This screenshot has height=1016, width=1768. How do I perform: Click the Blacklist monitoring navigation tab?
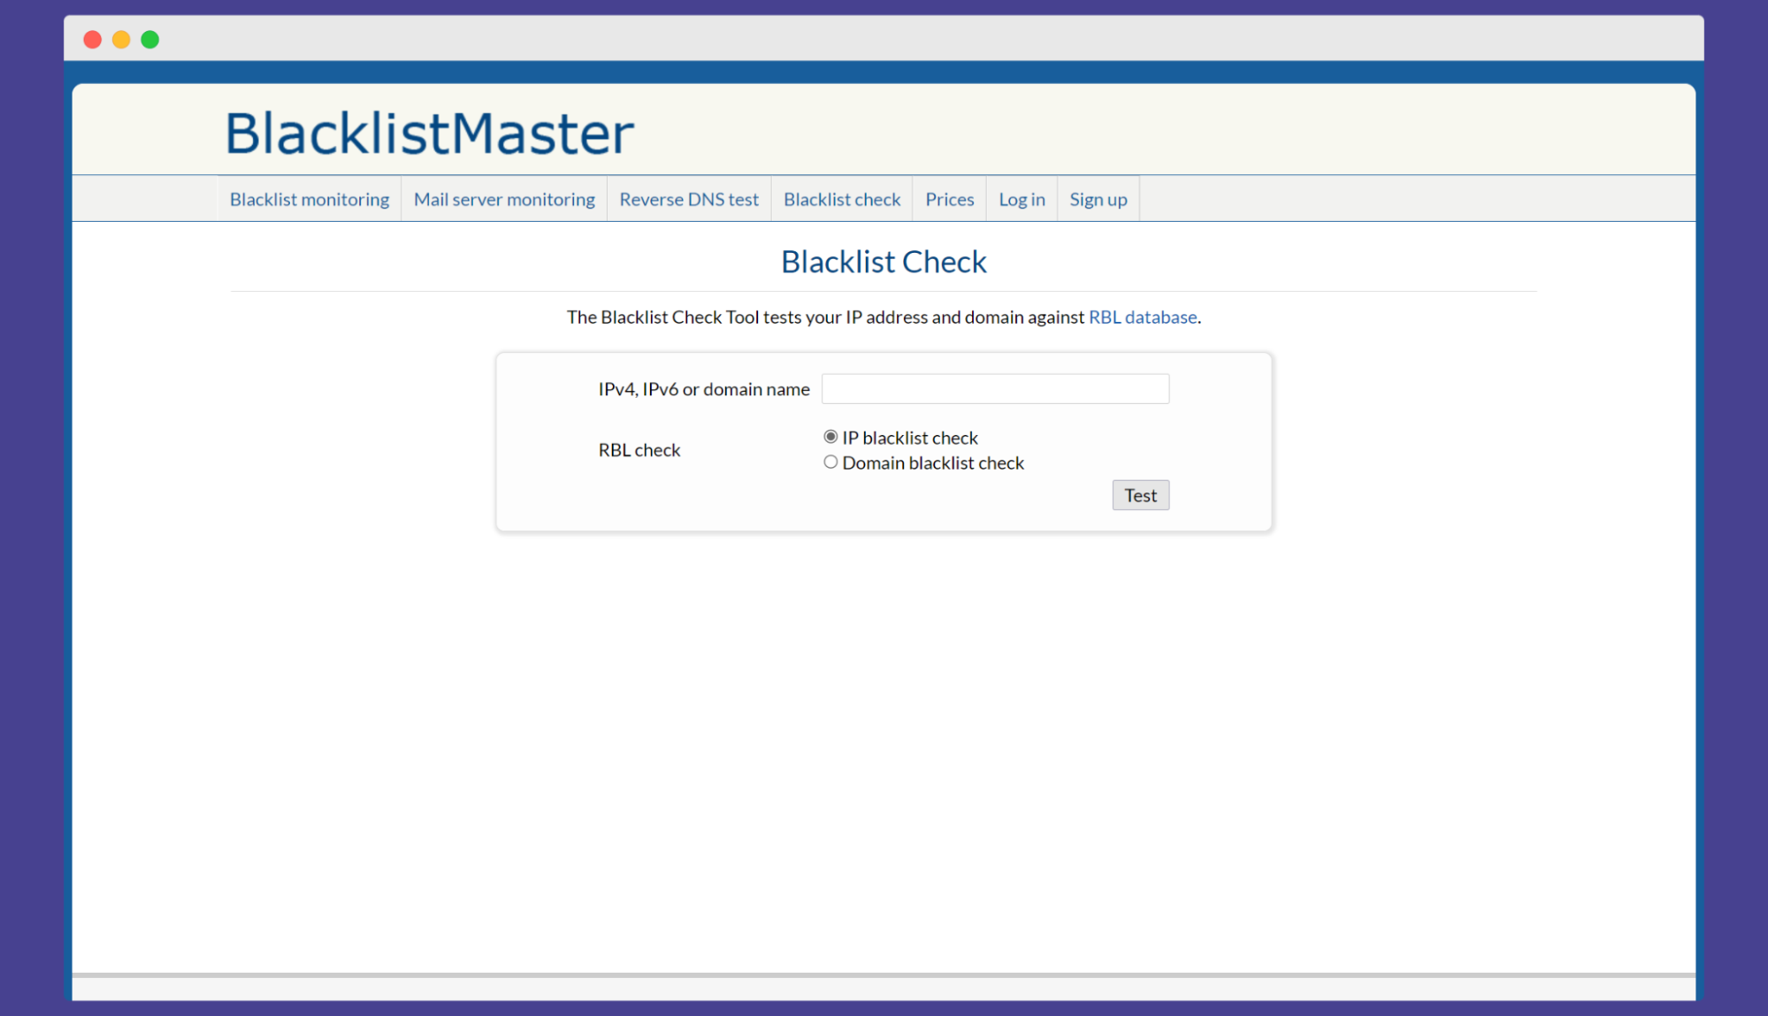pyautogui.click(x=310, y=199)
